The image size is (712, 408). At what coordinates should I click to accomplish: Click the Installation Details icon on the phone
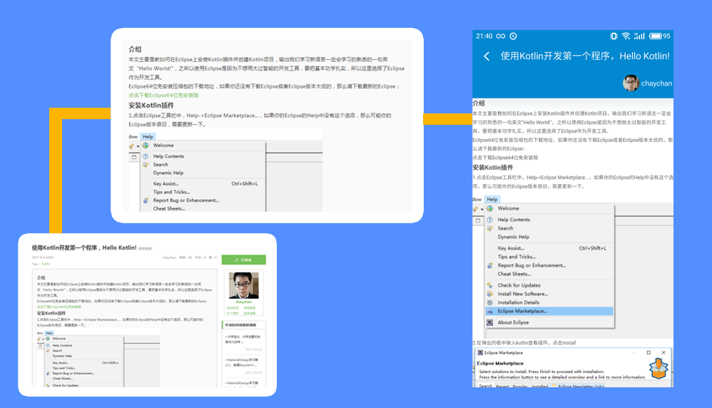[x=490, y=302]
